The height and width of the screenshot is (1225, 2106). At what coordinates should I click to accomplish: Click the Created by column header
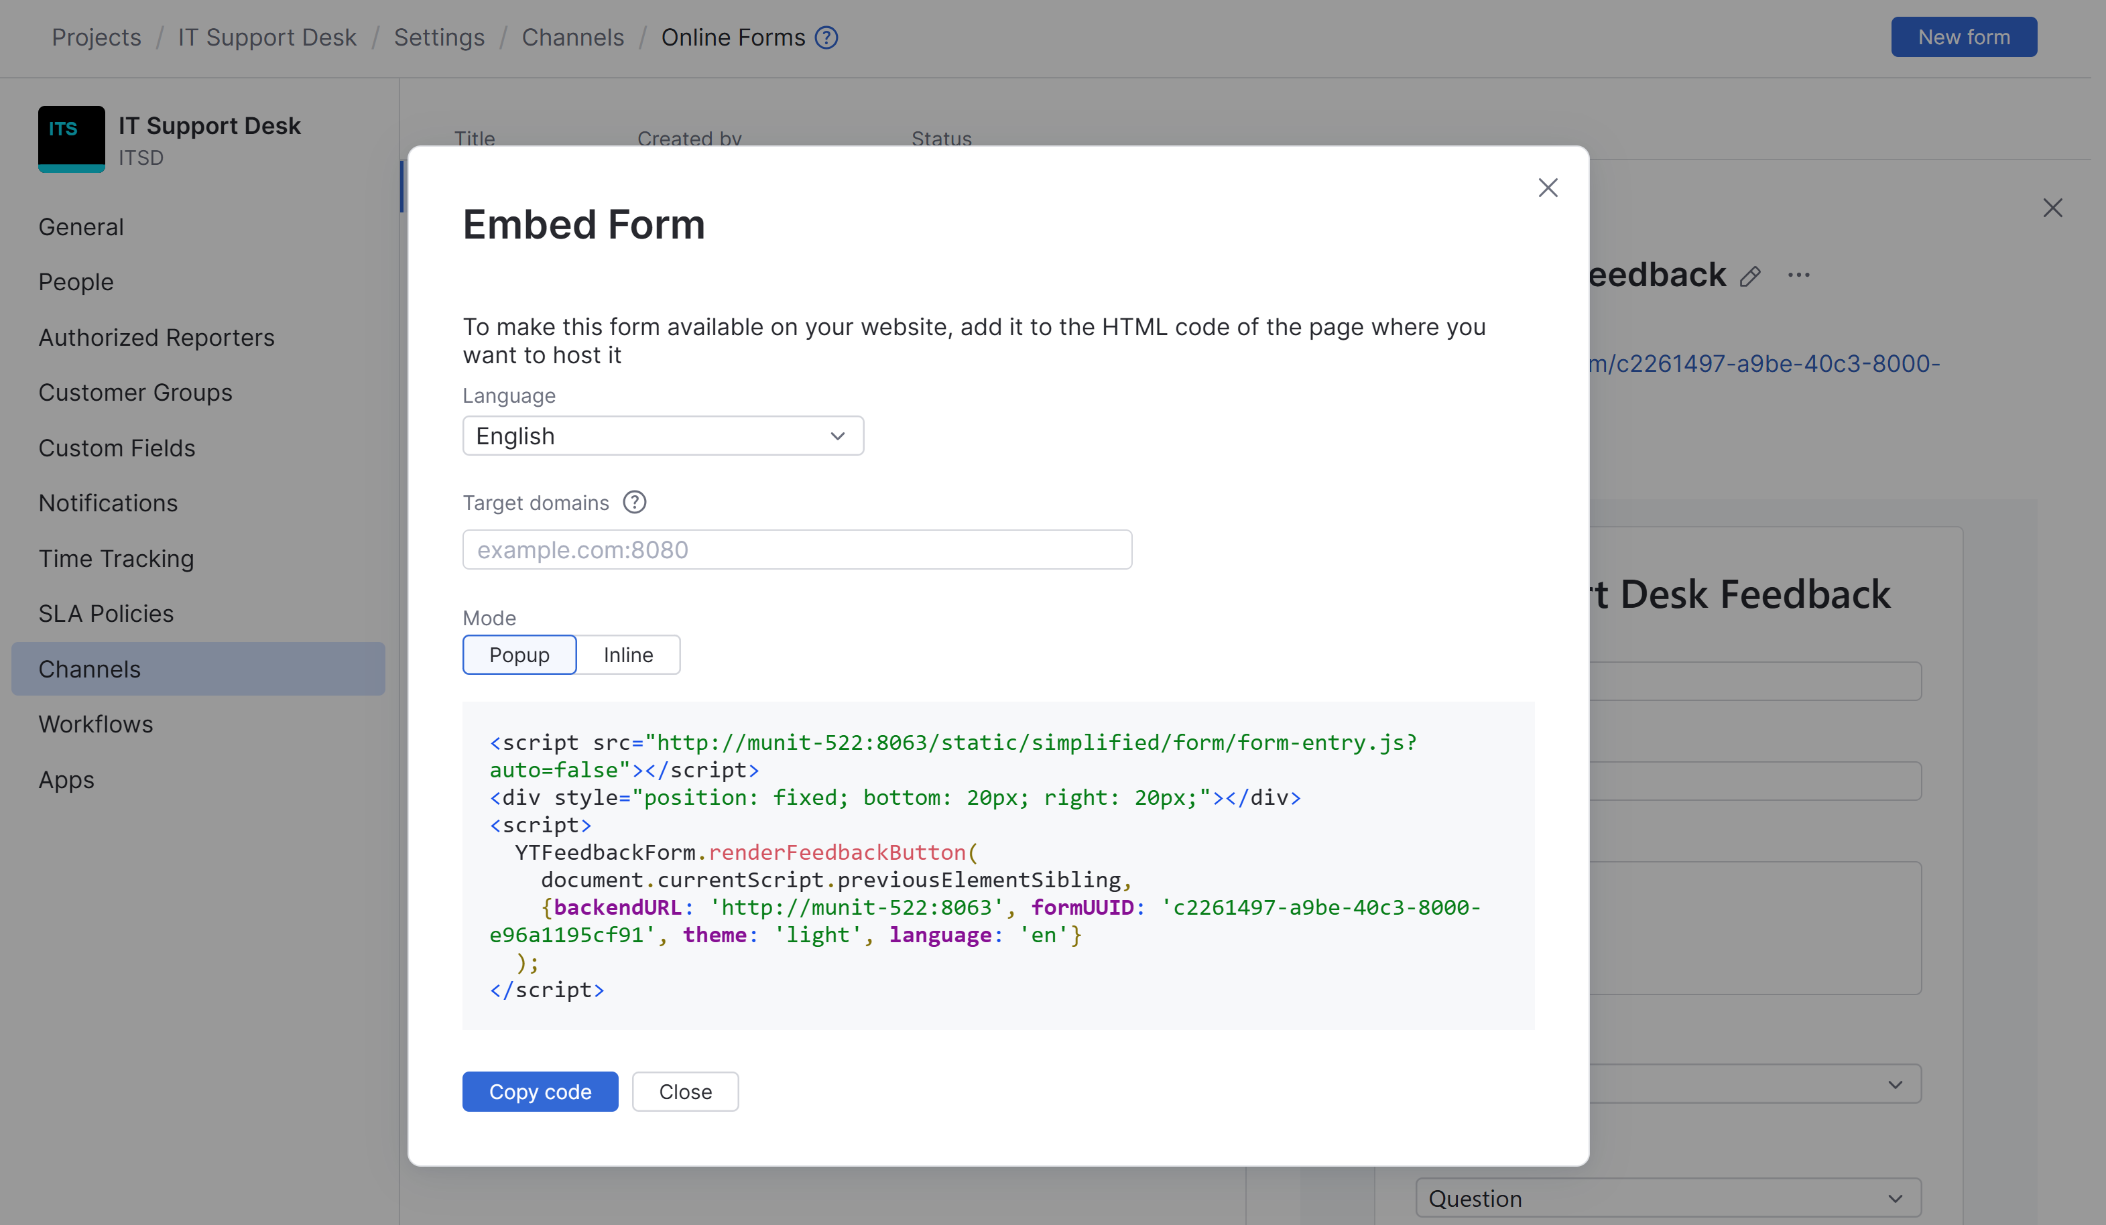pos(690,139)
